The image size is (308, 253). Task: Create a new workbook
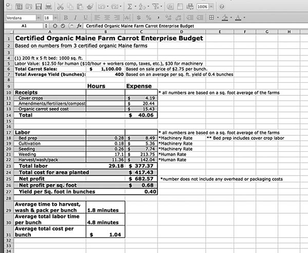pyautogui.click(x=9, y=7)
